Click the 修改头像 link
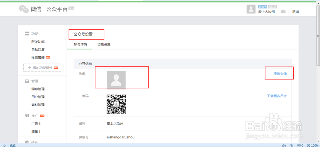 (280, 73)
